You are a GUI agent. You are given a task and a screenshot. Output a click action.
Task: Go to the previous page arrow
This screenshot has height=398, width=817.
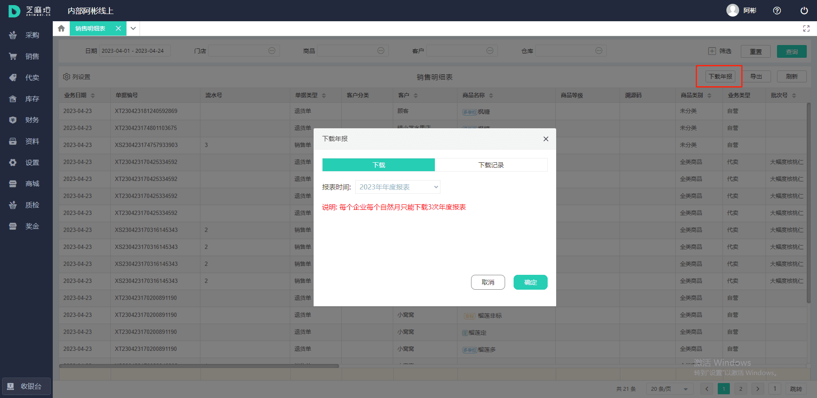tap(707, 389)
